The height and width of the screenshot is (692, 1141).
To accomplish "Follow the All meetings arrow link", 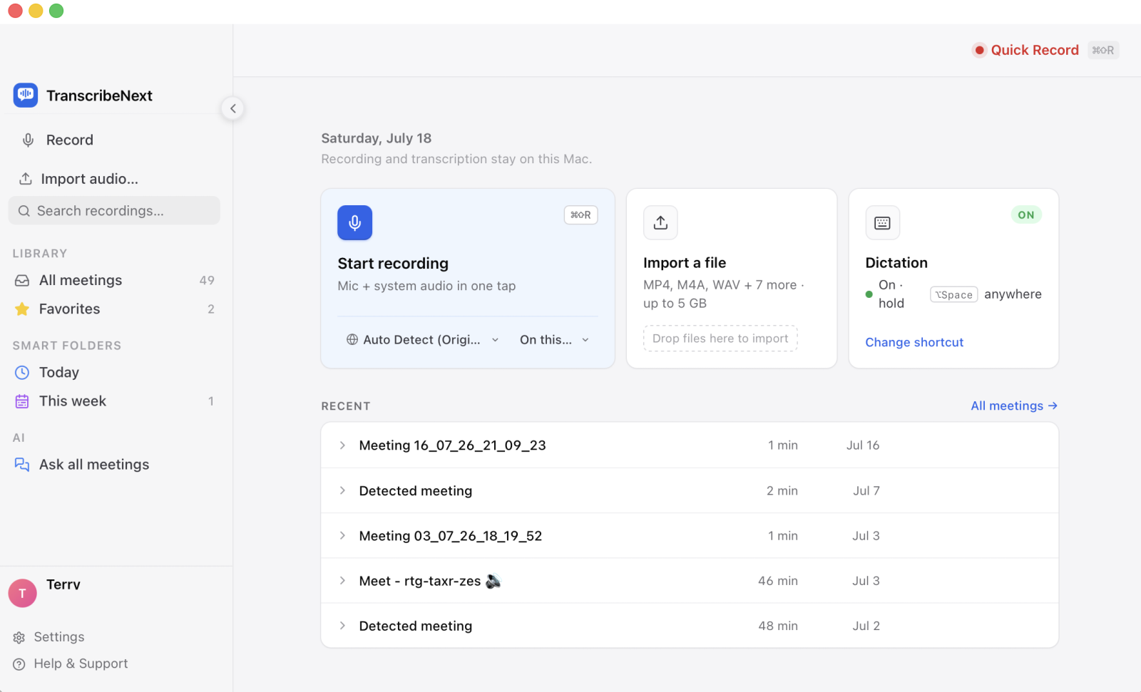I will [1014, 406].
